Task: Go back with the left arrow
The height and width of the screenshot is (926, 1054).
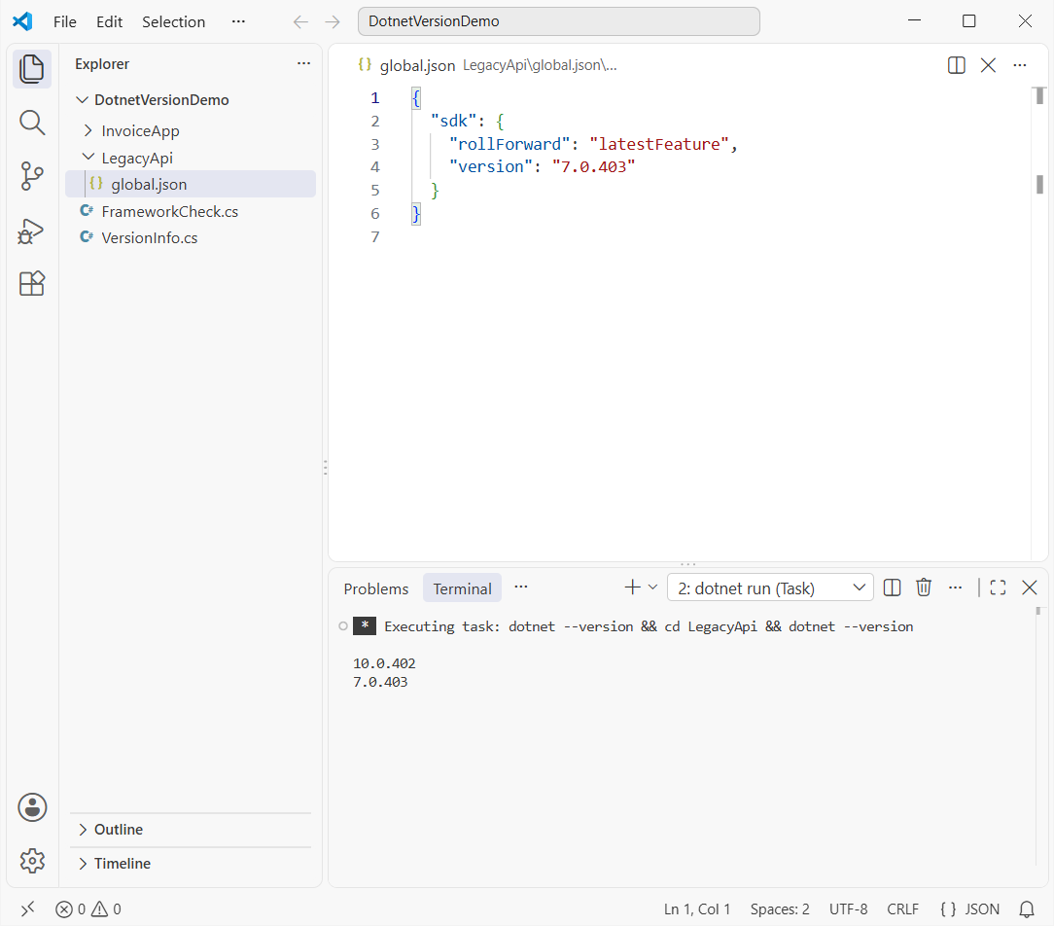Action: (300, 22)
